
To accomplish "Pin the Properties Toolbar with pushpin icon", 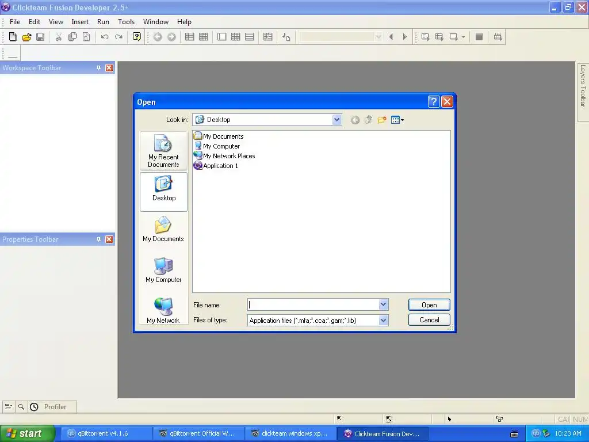I will click(98, 239).
